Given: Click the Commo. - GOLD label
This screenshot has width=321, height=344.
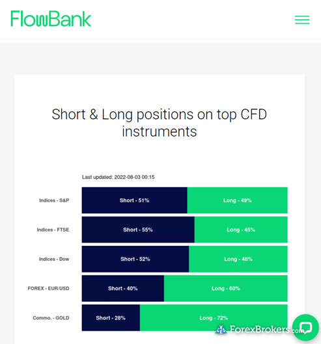Looking at the screenshot, I should tap(51, 318).
